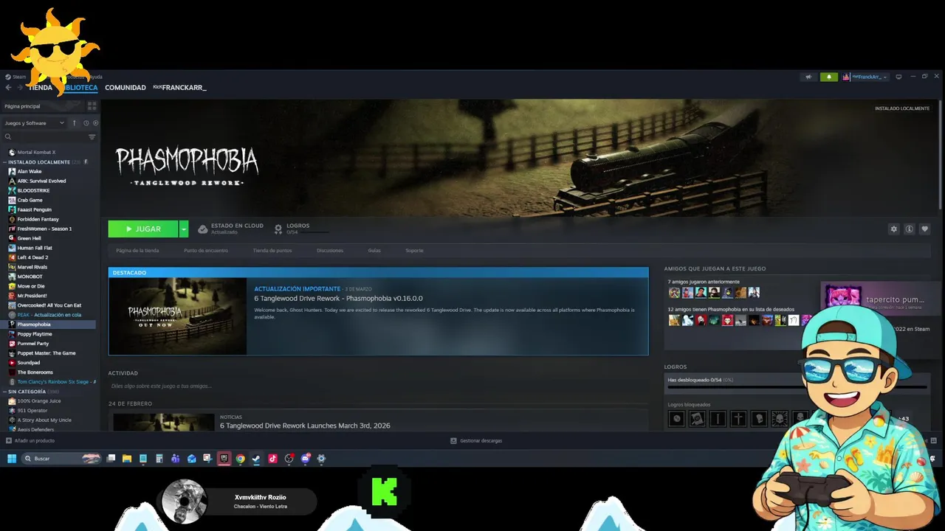The width and height of the screenshot is (945, 531).
Task: Click the Steam taskbar icon
Action: [256, 458]
